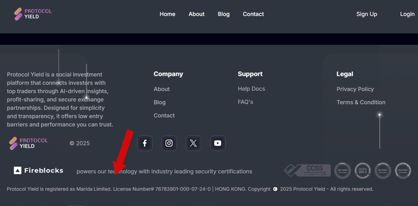
Task: Click the Login button
Action: pyautogui.click(x=407, y=14)
